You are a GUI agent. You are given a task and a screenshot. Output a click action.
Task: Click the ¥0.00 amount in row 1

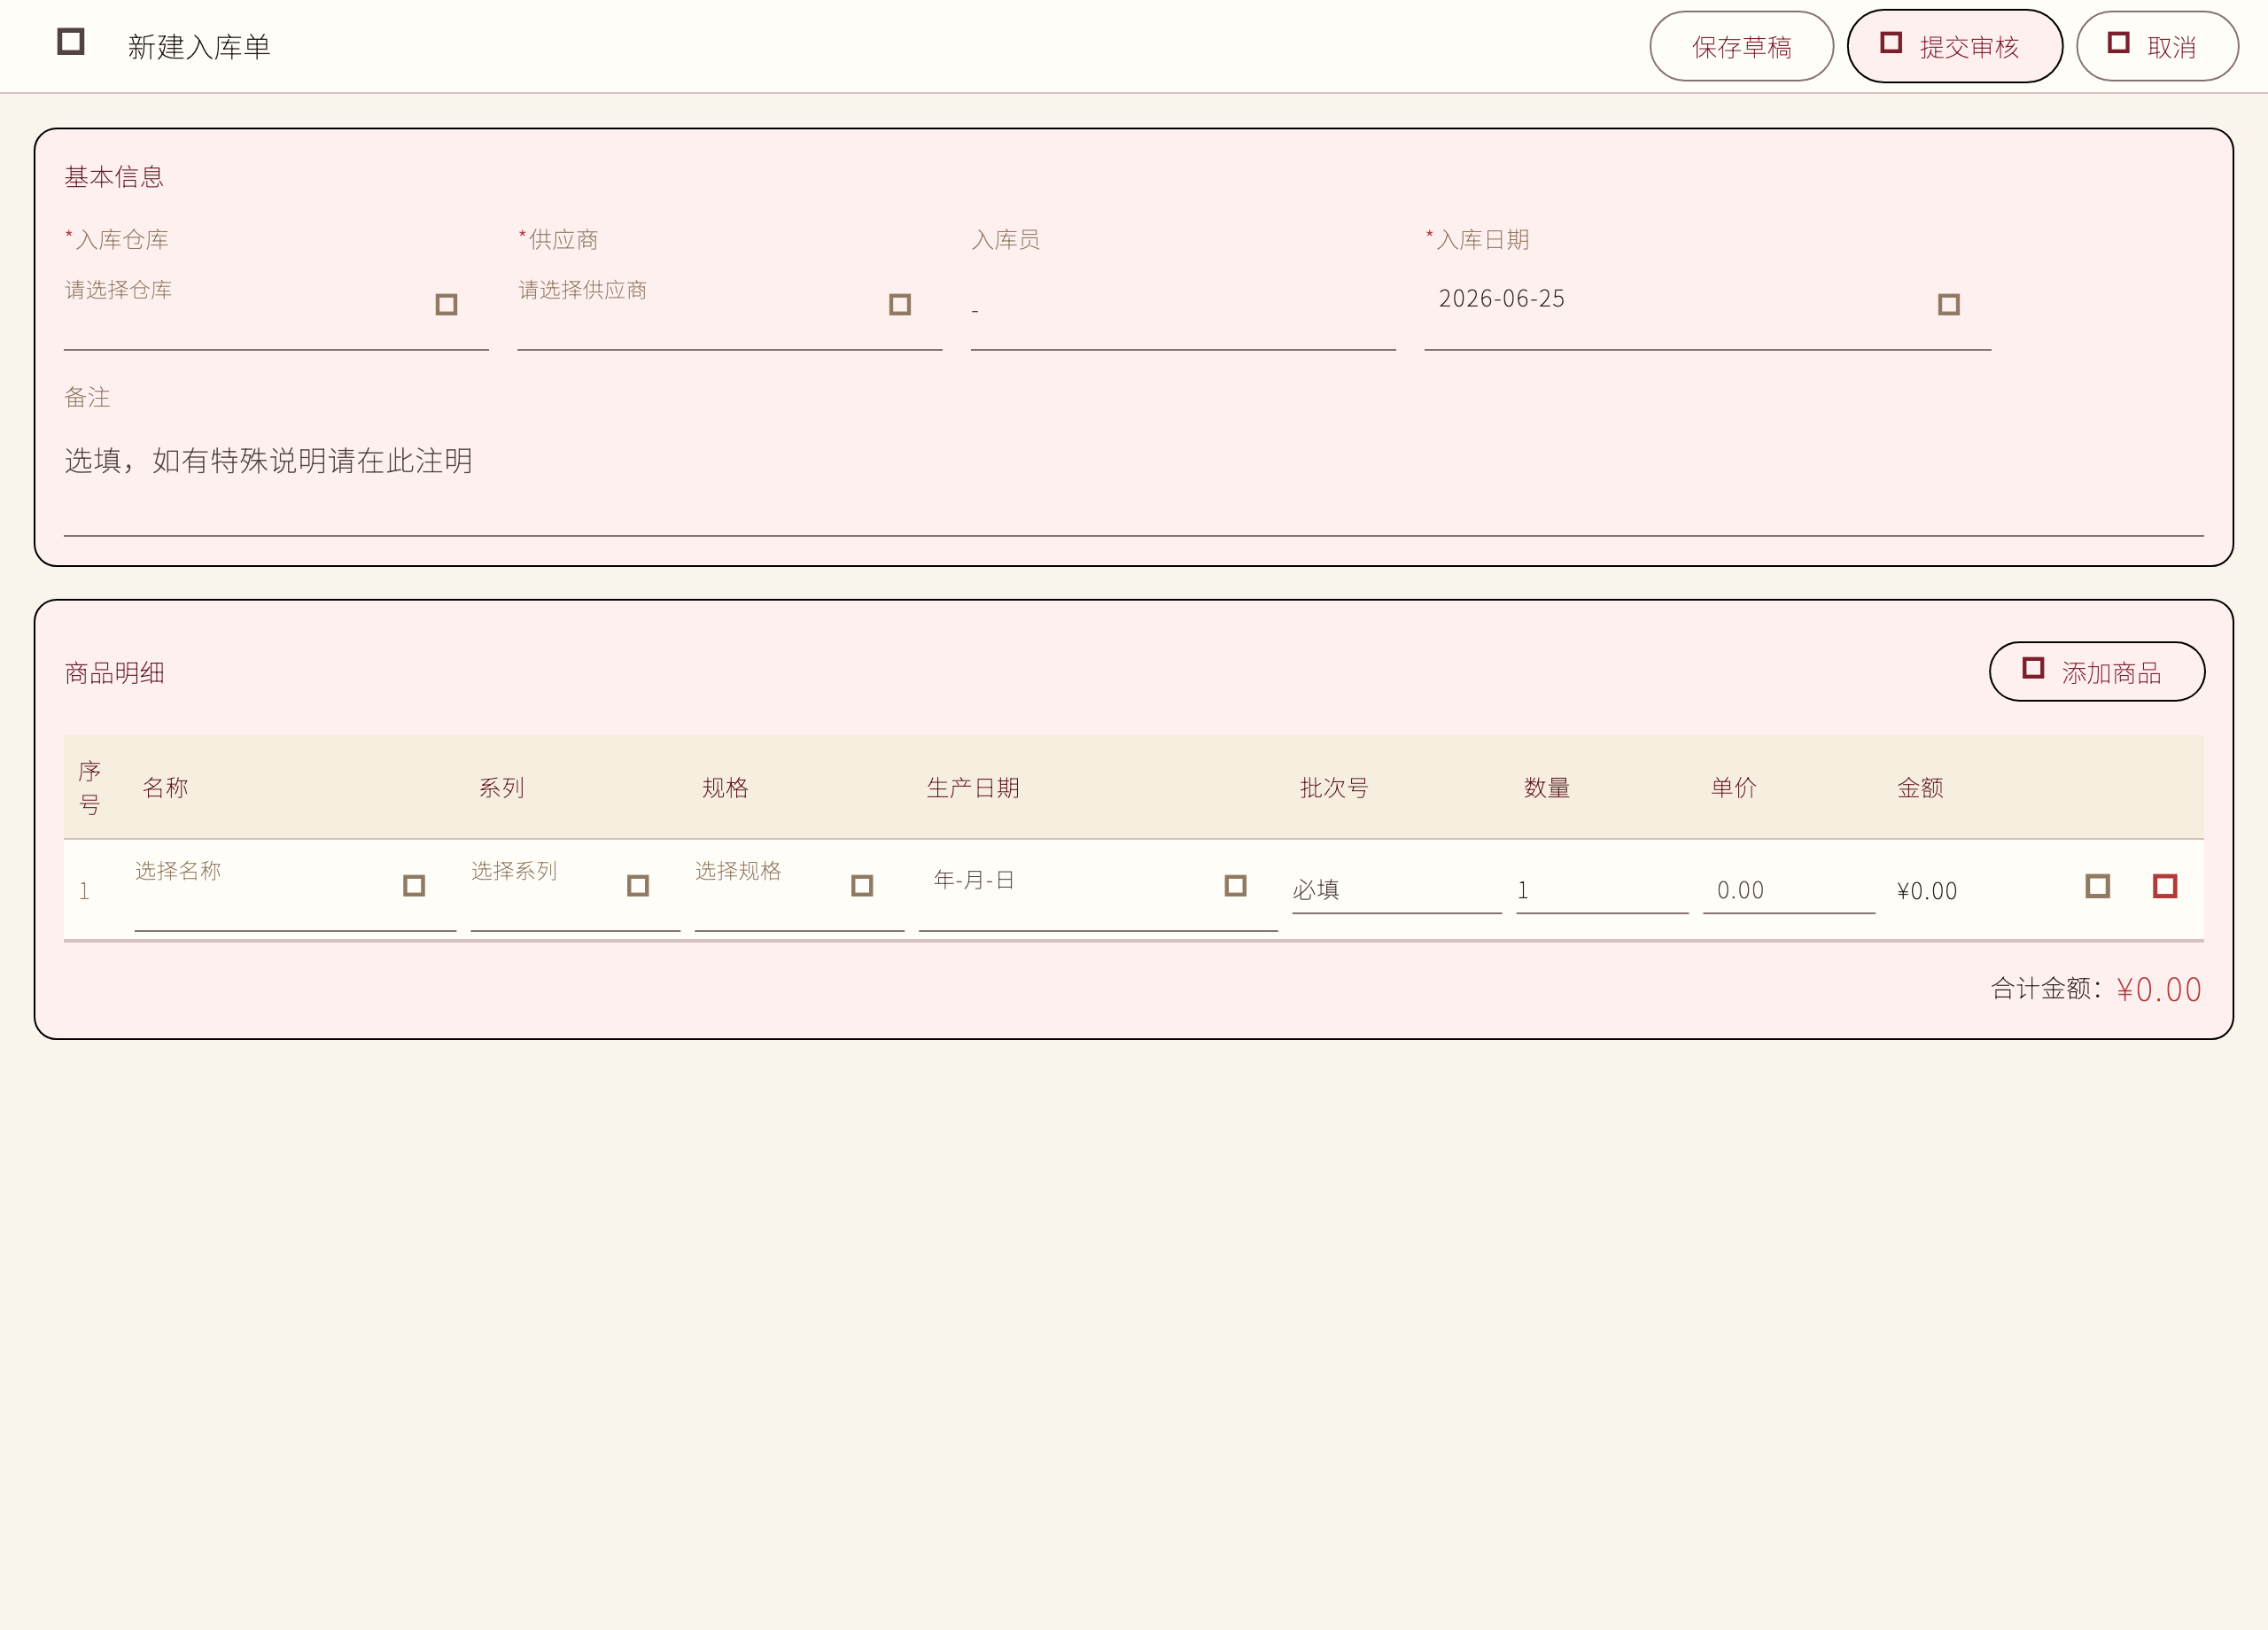pos(1927,891)
